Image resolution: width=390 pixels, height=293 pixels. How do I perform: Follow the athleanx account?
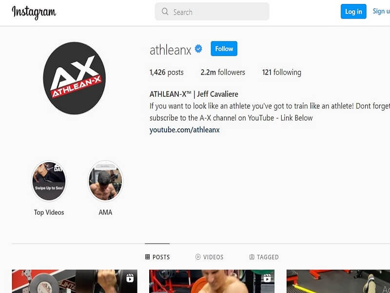tap(224, 48)
